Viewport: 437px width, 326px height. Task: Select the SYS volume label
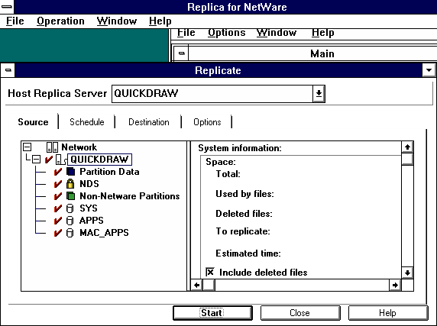click(x=89, y=208)
